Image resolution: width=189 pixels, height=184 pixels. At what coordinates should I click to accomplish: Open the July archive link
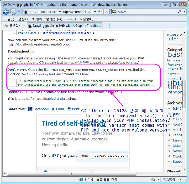point(177,108)
